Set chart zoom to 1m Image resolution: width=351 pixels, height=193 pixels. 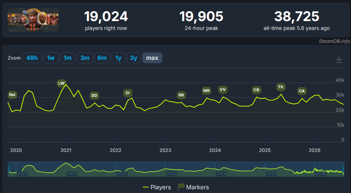pyautogui.click(x=68, y=58)
